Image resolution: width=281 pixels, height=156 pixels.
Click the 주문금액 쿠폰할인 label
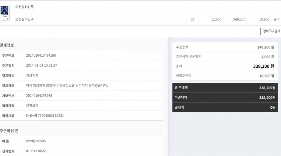coord(188,56)
